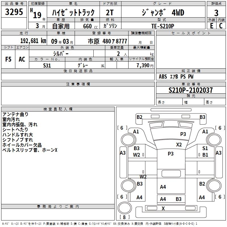The image size is (227, 227).
Task: Click the B1 dent mark on the diagram
Action: tap(205, 155)
